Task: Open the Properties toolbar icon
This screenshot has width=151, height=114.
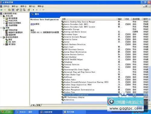Action: coord(18,10)
